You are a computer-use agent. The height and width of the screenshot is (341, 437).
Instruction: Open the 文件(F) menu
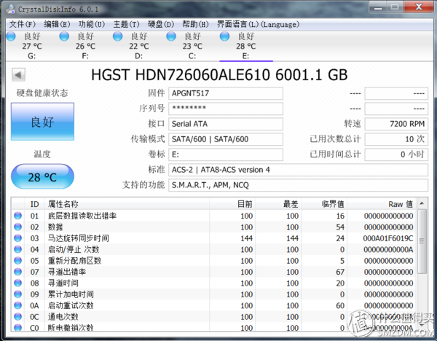pos(23,25)
